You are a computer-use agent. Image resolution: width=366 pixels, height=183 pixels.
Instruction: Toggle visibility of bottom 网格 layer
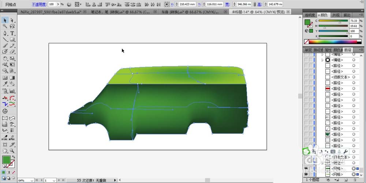[x=306, y=174]
